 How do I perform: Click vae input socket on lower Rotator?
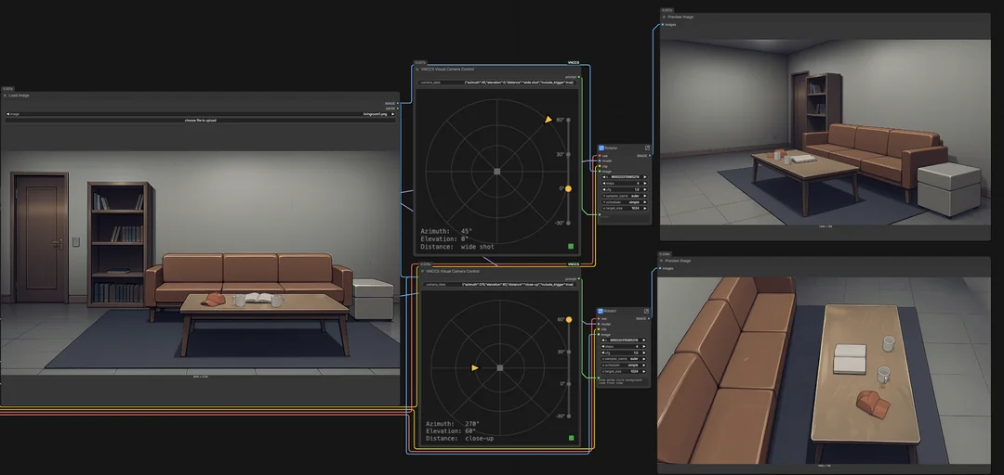point(599,318)
